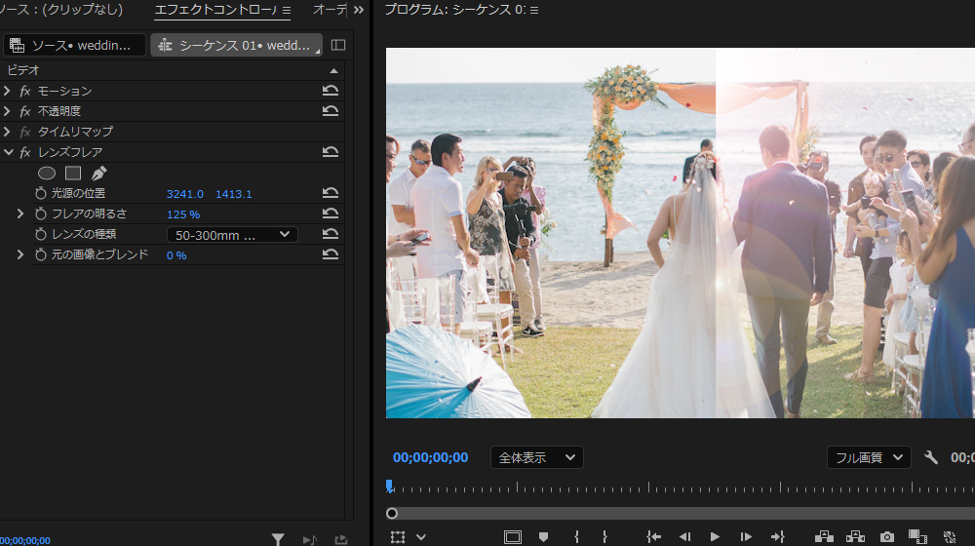Click the export frame camera icon
Screen dimensions: 975x546
coord(886,536)
